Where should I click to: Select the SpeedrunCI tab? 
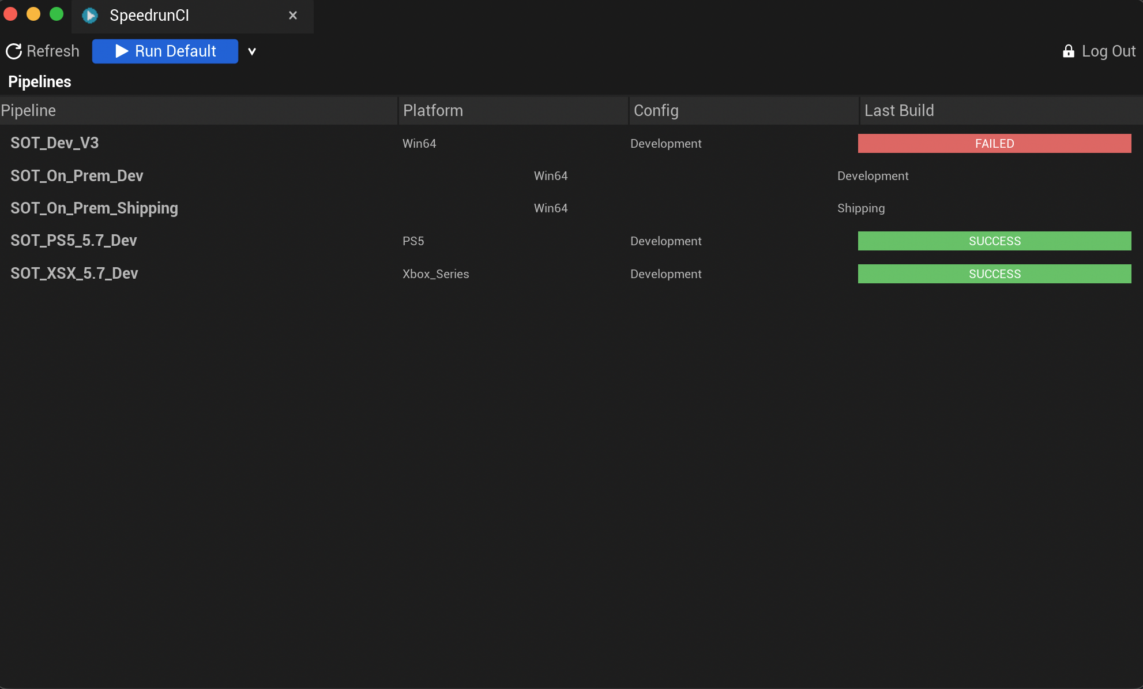point(192,16)
